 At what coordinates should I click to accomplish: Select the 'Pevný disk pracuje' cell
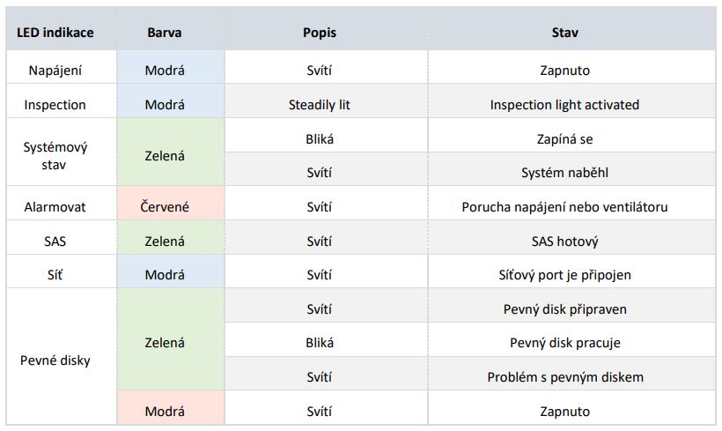pyautogui.click(x=564, y=343)
